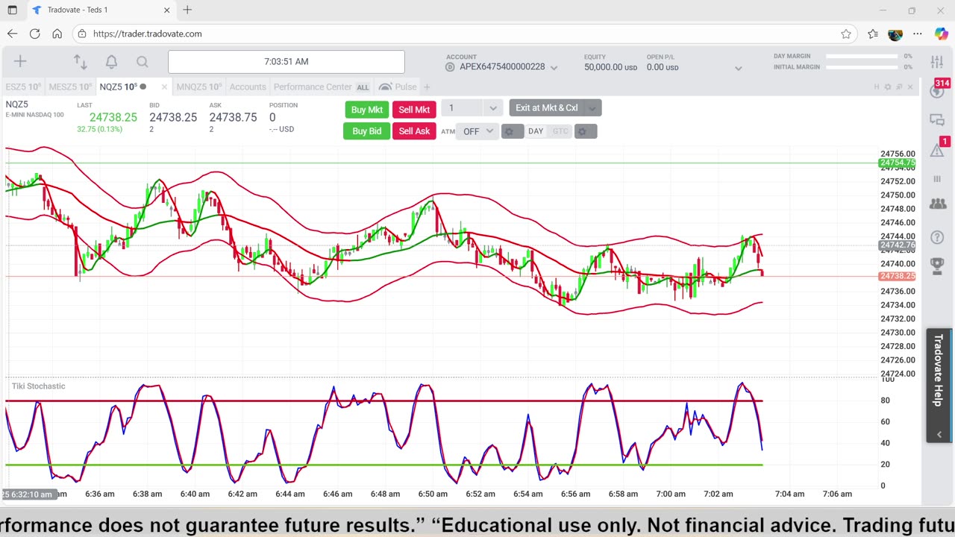955x537 pixels.
Task: Close the chart module panel
Action: (910, 87)
